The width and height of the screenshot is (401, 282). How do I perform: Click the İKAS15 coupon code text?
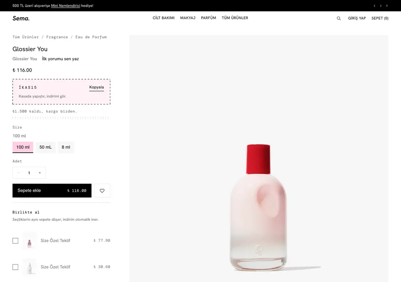point(28,88)
